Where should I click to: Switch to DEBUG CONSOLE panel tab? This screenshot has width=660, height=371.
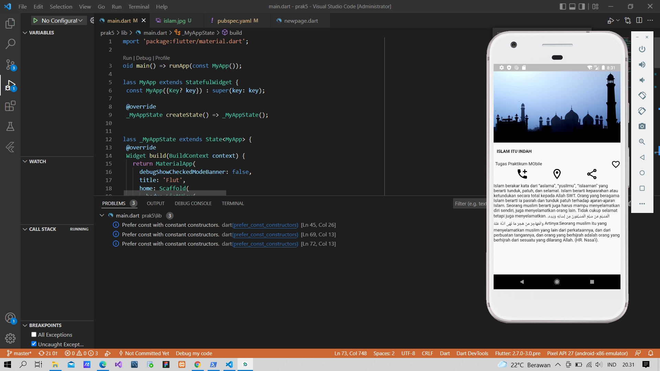[193, 203]
